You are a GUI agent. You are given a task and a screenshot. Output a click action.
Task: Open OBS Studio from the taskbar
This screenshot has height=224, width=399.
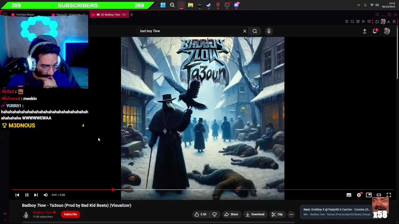click(x=227, y=5)
